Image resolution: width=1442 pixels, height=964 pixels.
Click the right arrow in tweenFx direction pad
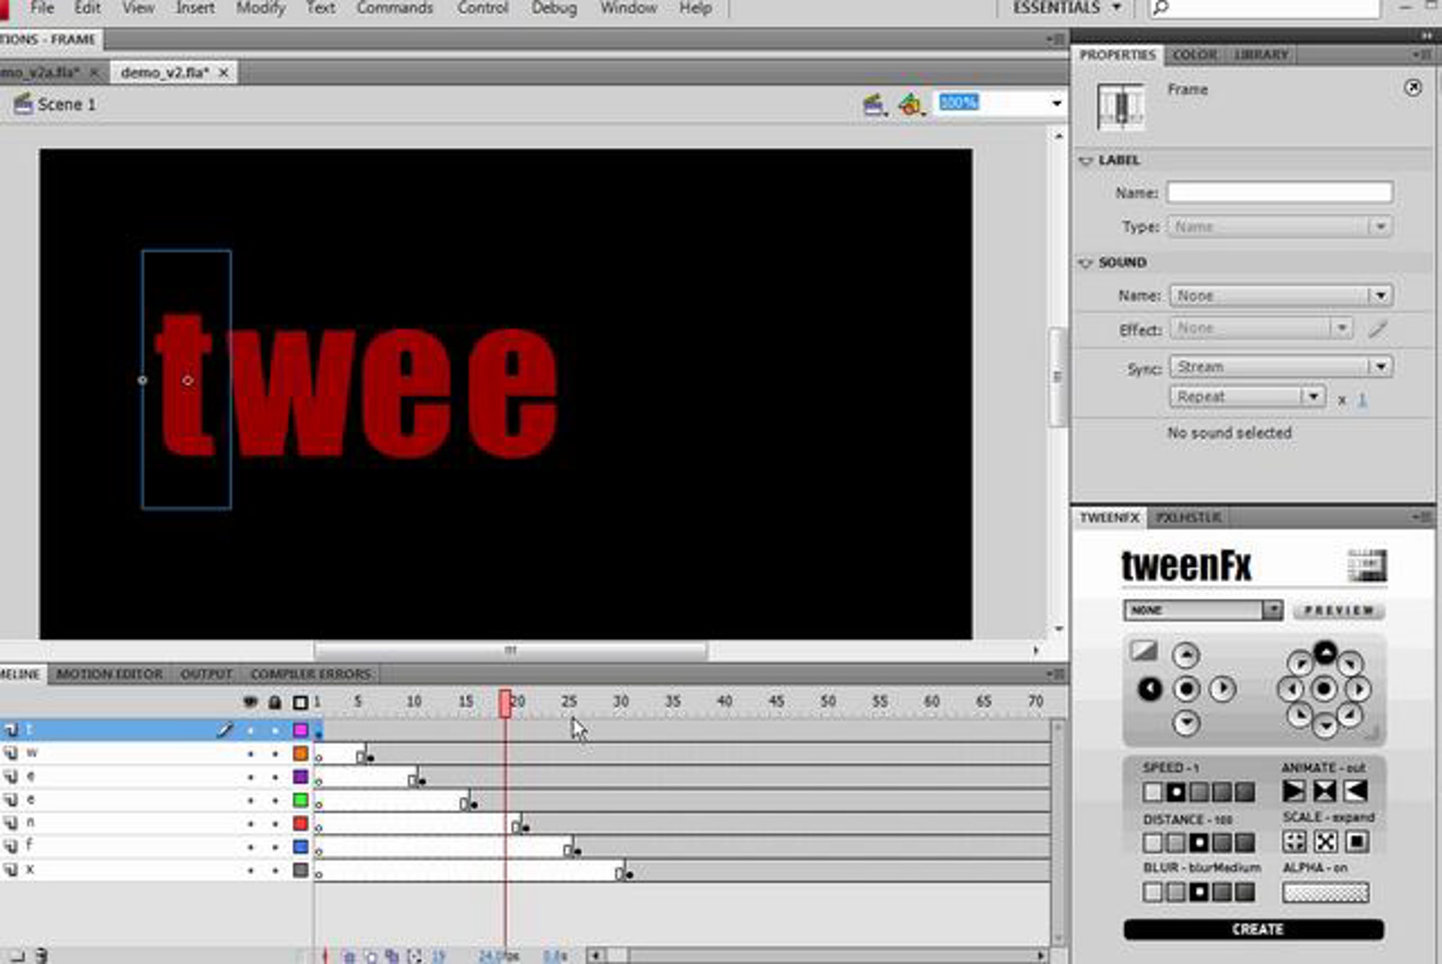point(1222,688)
